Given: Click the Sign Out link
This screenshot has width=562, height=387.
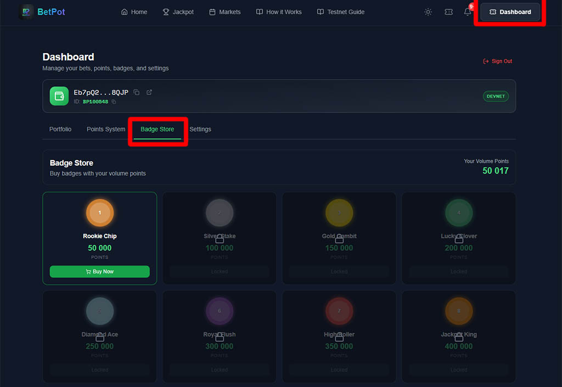Looking at the screenshot, I should click(x=497, y=61).
